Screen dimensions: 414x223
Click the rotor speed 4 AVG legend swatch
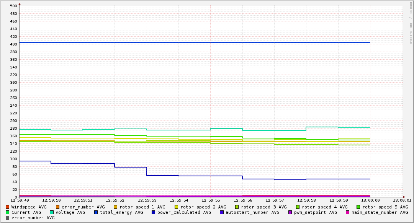[298, 207]
